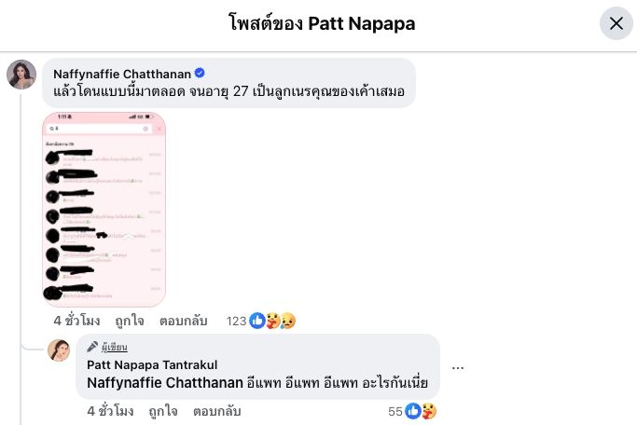
Task: Open the Patt Napapa Tantrakul name link
Action: tap(152, 364)
